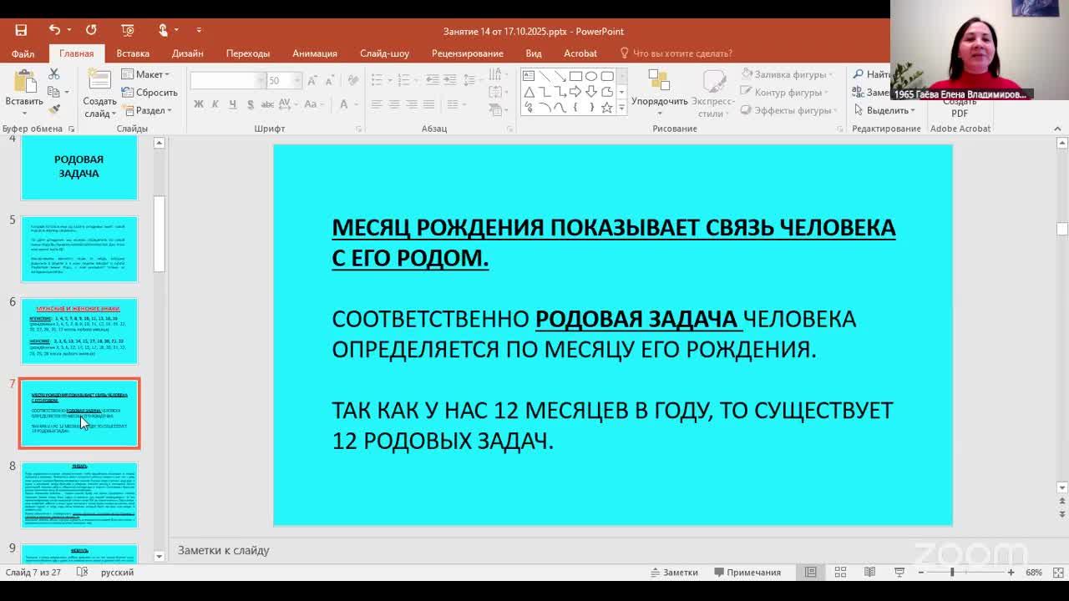
Task: Select the star shape in shapes gallery
Action: 607,108
